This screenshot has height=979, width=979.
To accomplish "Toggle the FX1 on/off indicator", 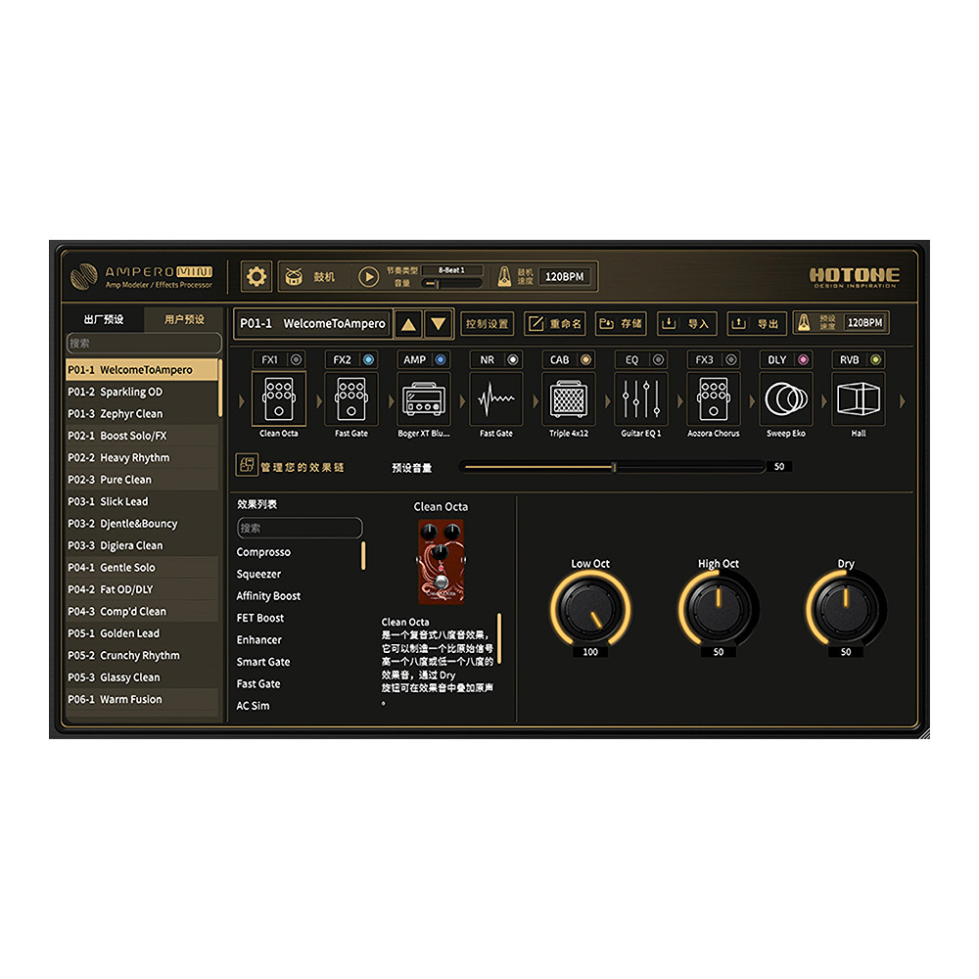I will point(295,360).
